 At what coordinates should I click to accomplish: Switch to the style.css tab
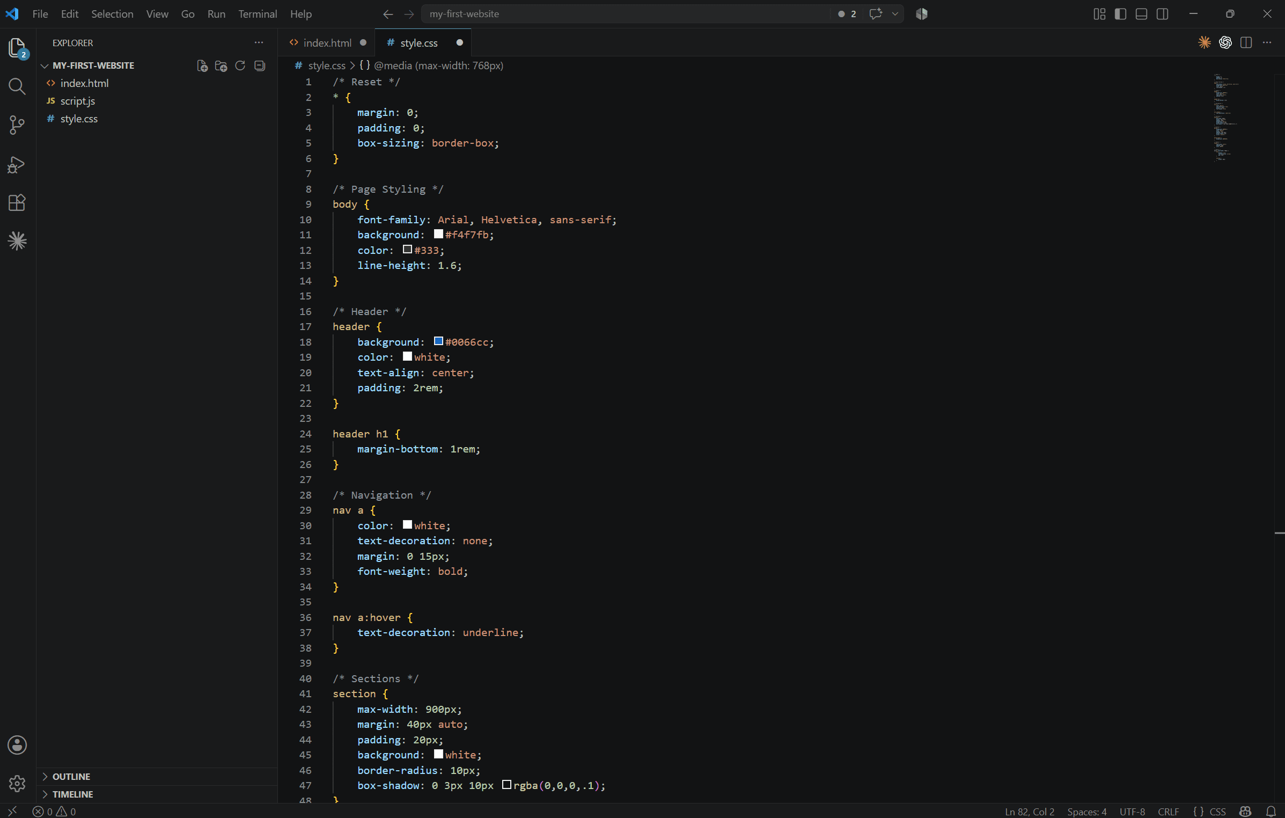[x=423, y=42]
